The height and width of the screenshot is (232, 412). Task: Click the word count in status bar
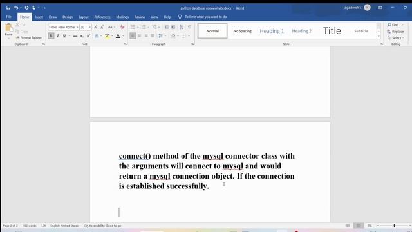30,226
